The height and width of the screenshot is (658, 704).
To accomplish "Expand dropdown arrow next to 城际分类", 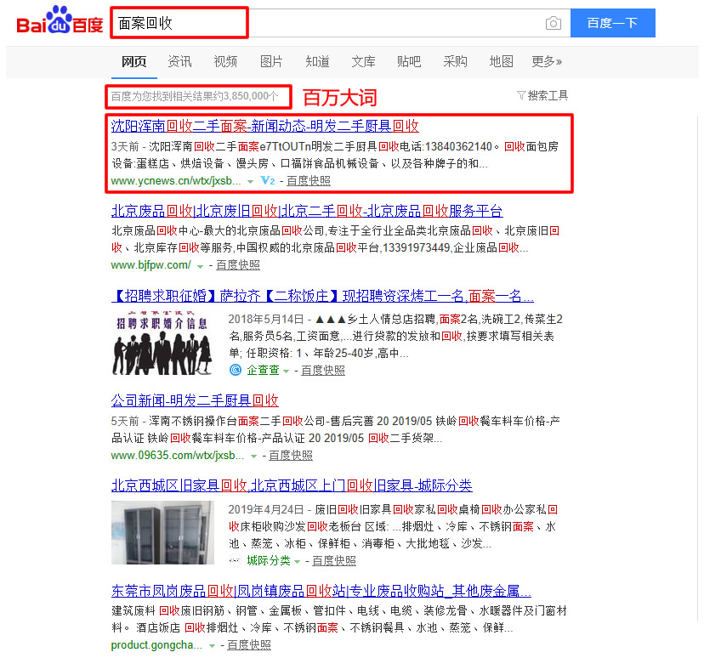I will [x=297, y=561].
